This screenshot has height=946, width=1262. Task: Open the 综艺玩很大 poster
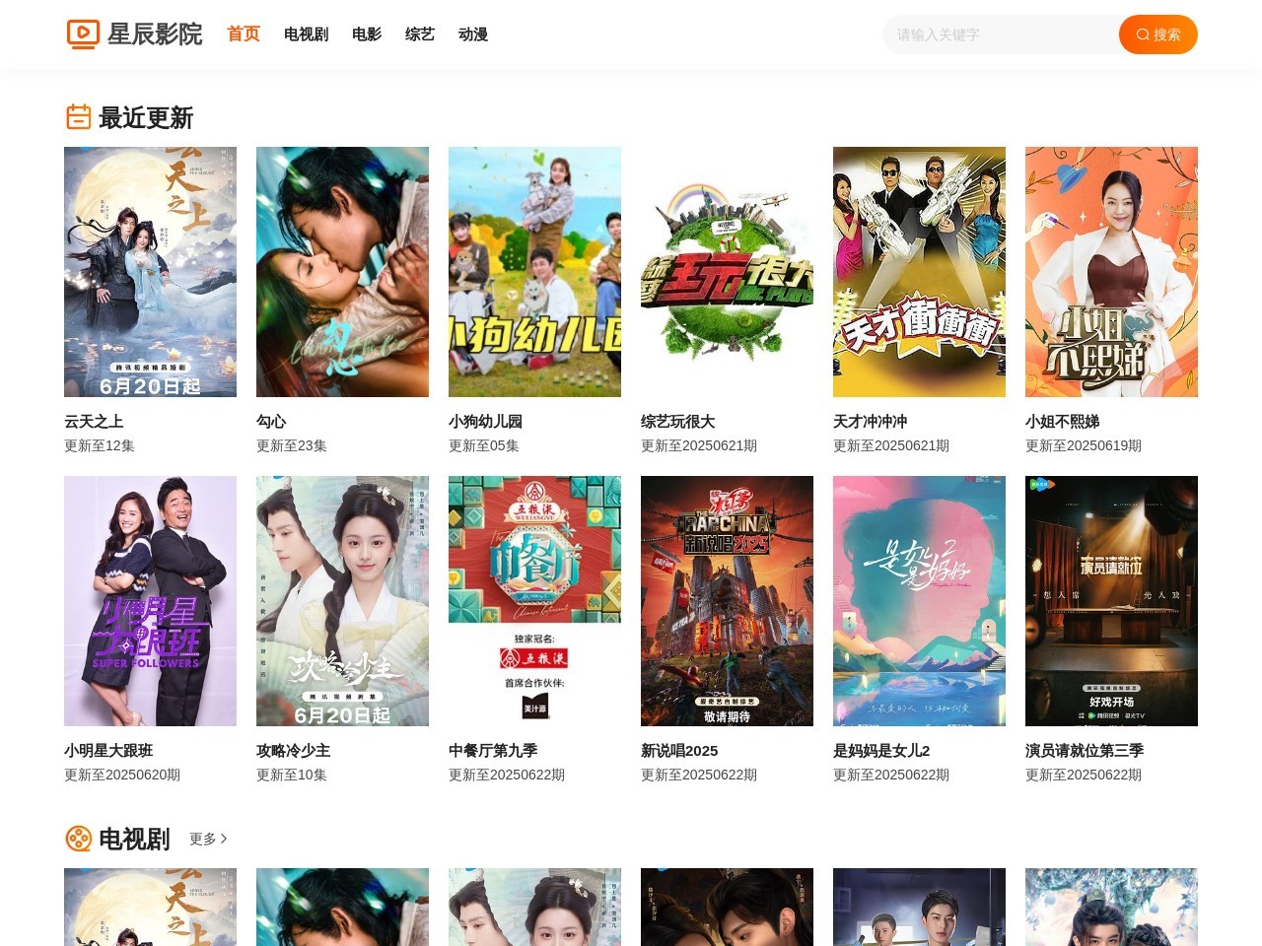point(727,272)
